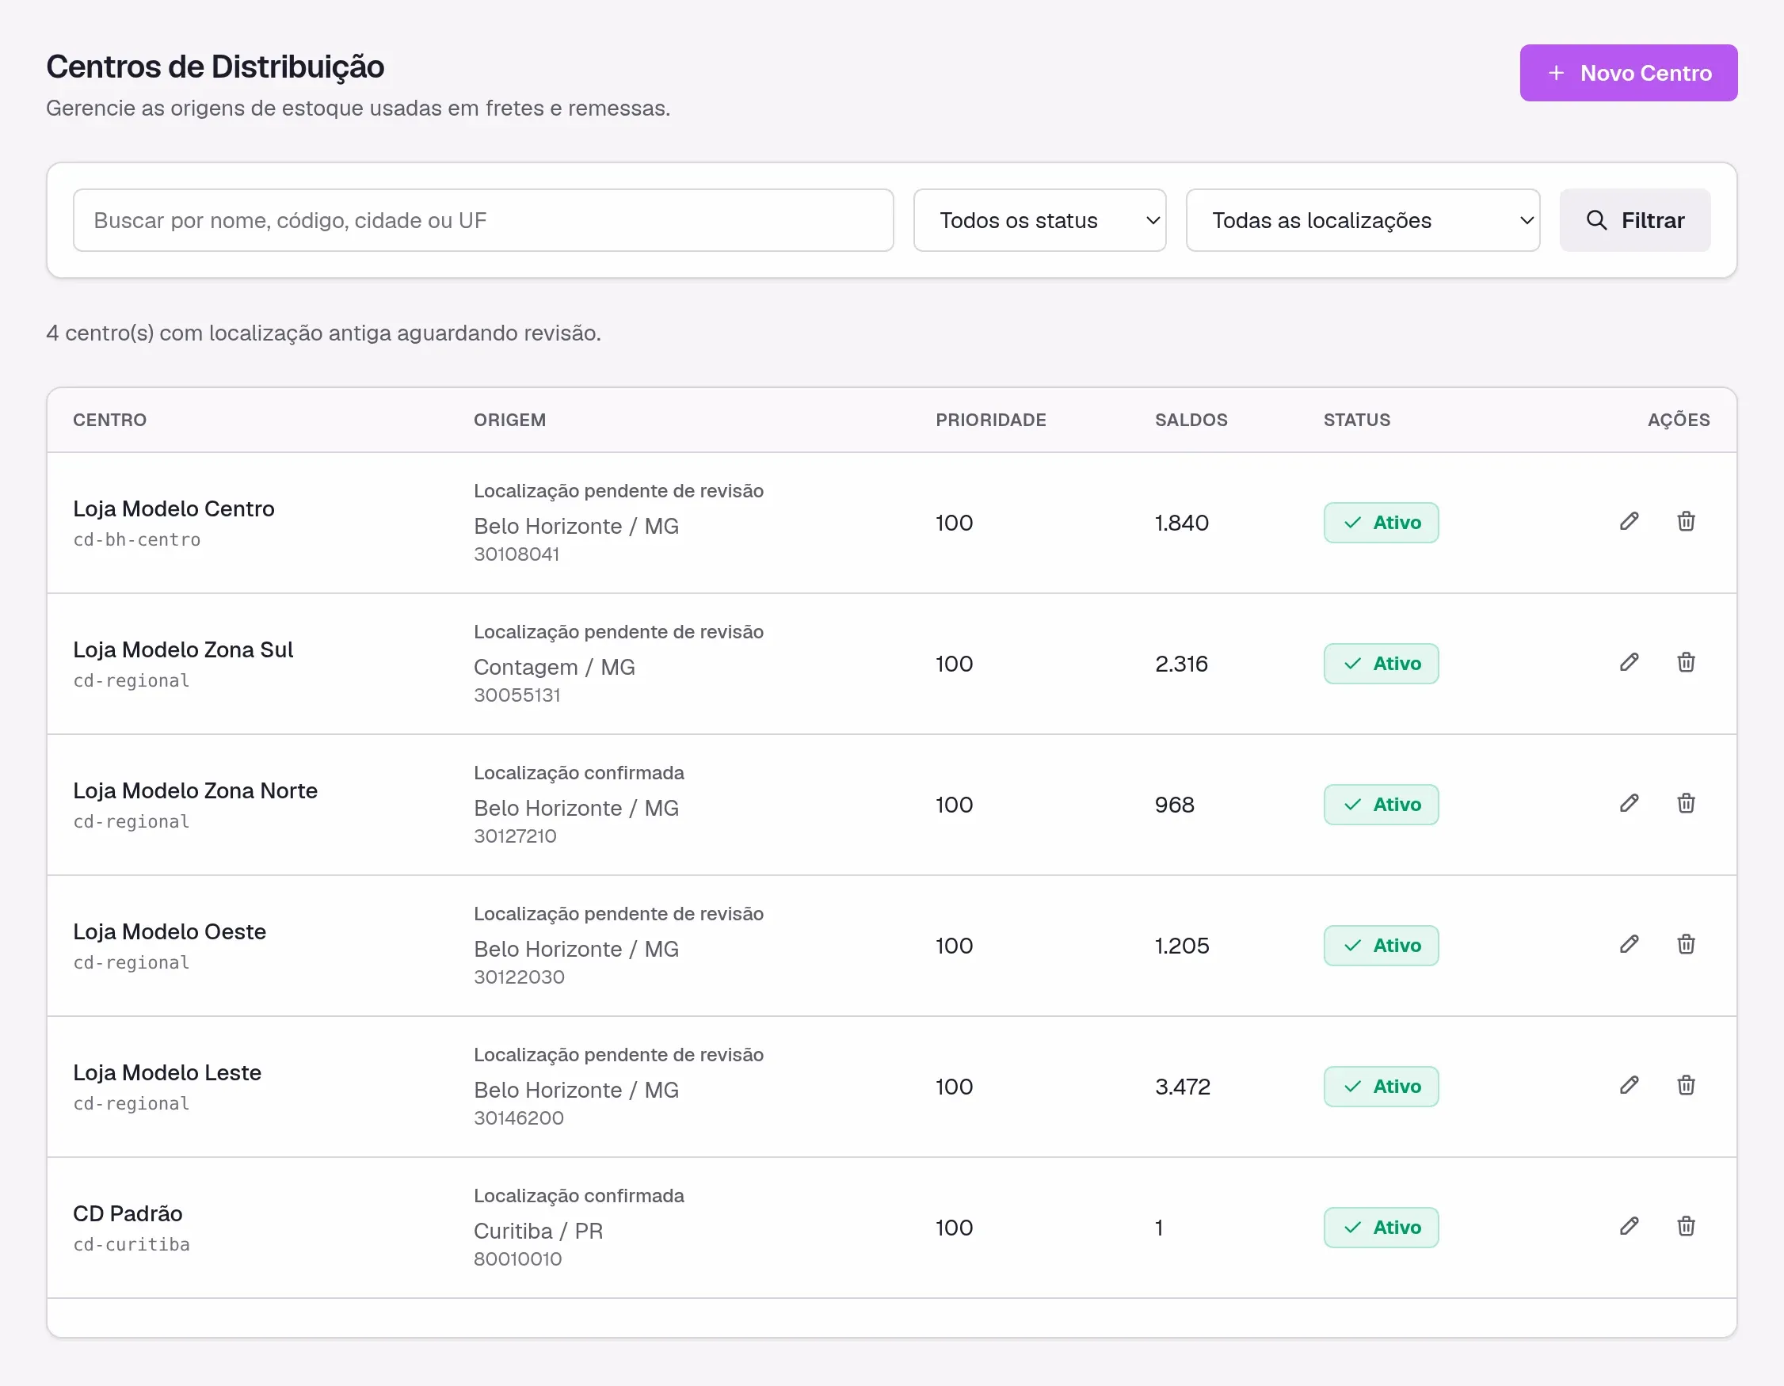Edit Loja Modelo Zona Sul pencil icon

1629,662
